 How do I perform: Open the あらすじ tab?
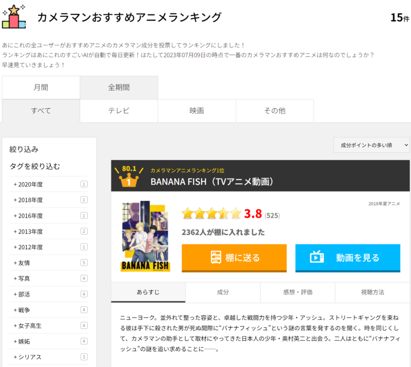click(x=148, y=292)
